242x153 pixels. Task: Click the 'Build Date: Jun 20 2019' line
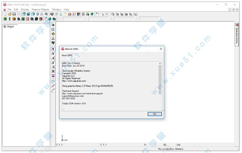73,66
